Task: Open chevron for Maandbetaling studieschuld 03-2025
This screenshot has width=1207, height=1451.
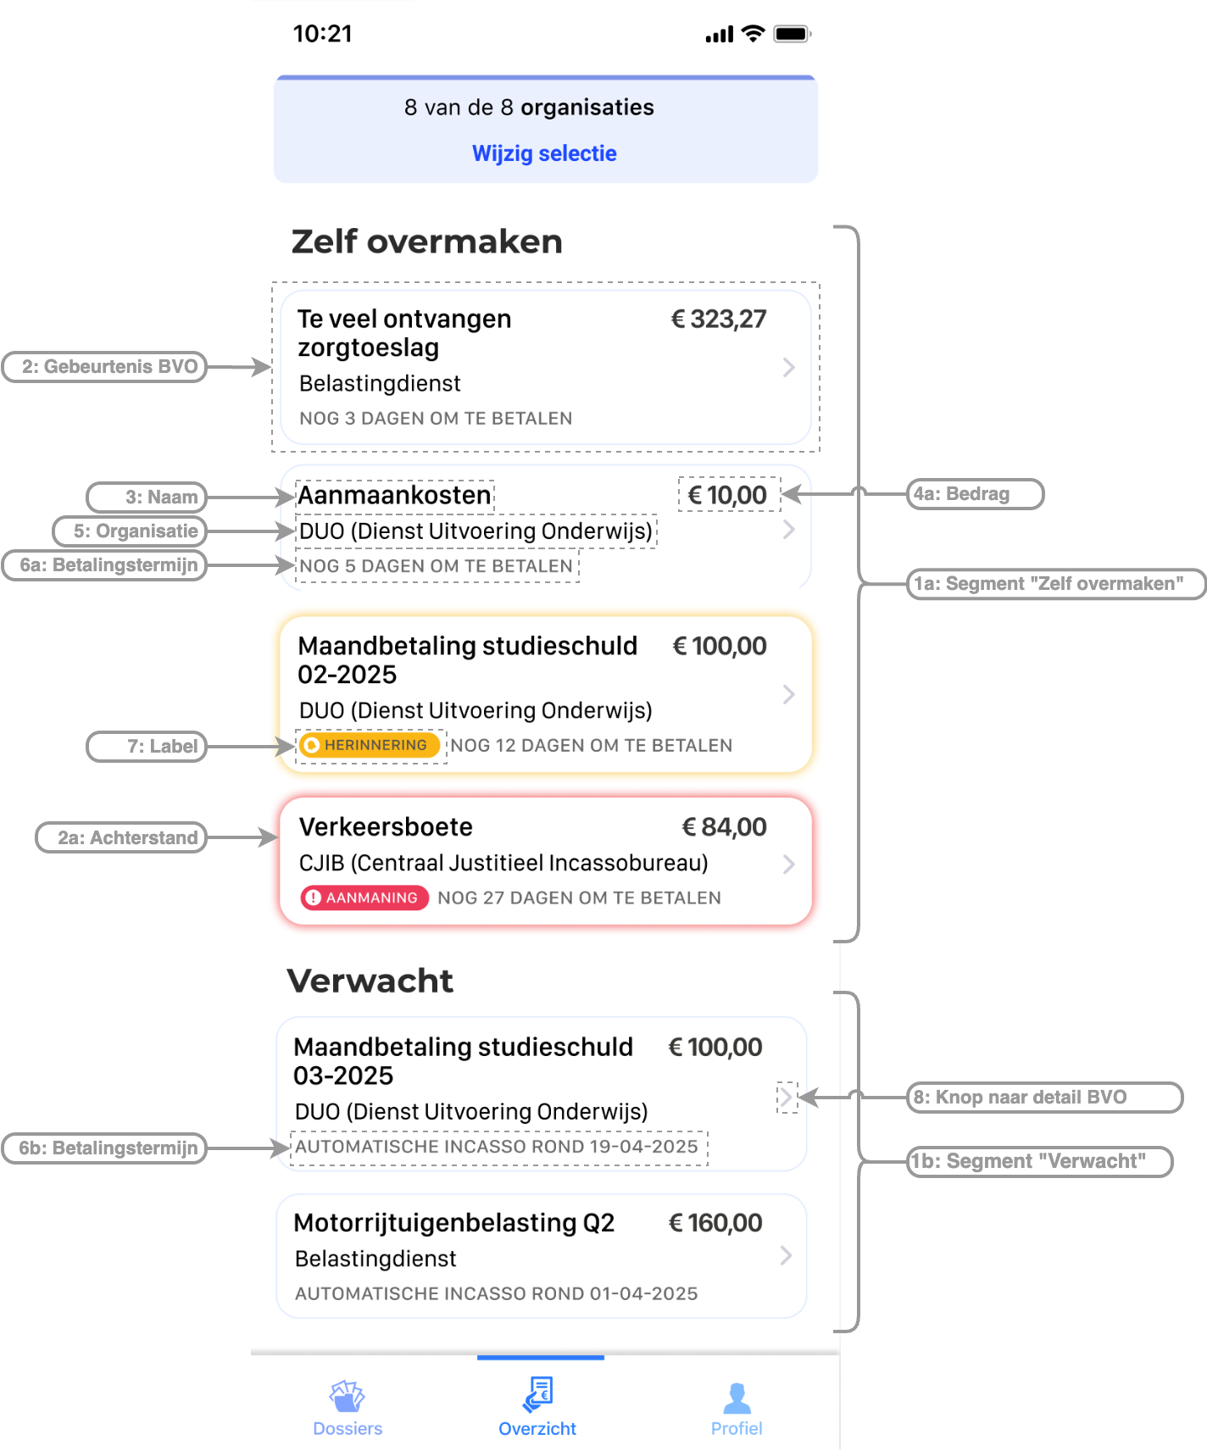Action: click(x=787, y=1097)
